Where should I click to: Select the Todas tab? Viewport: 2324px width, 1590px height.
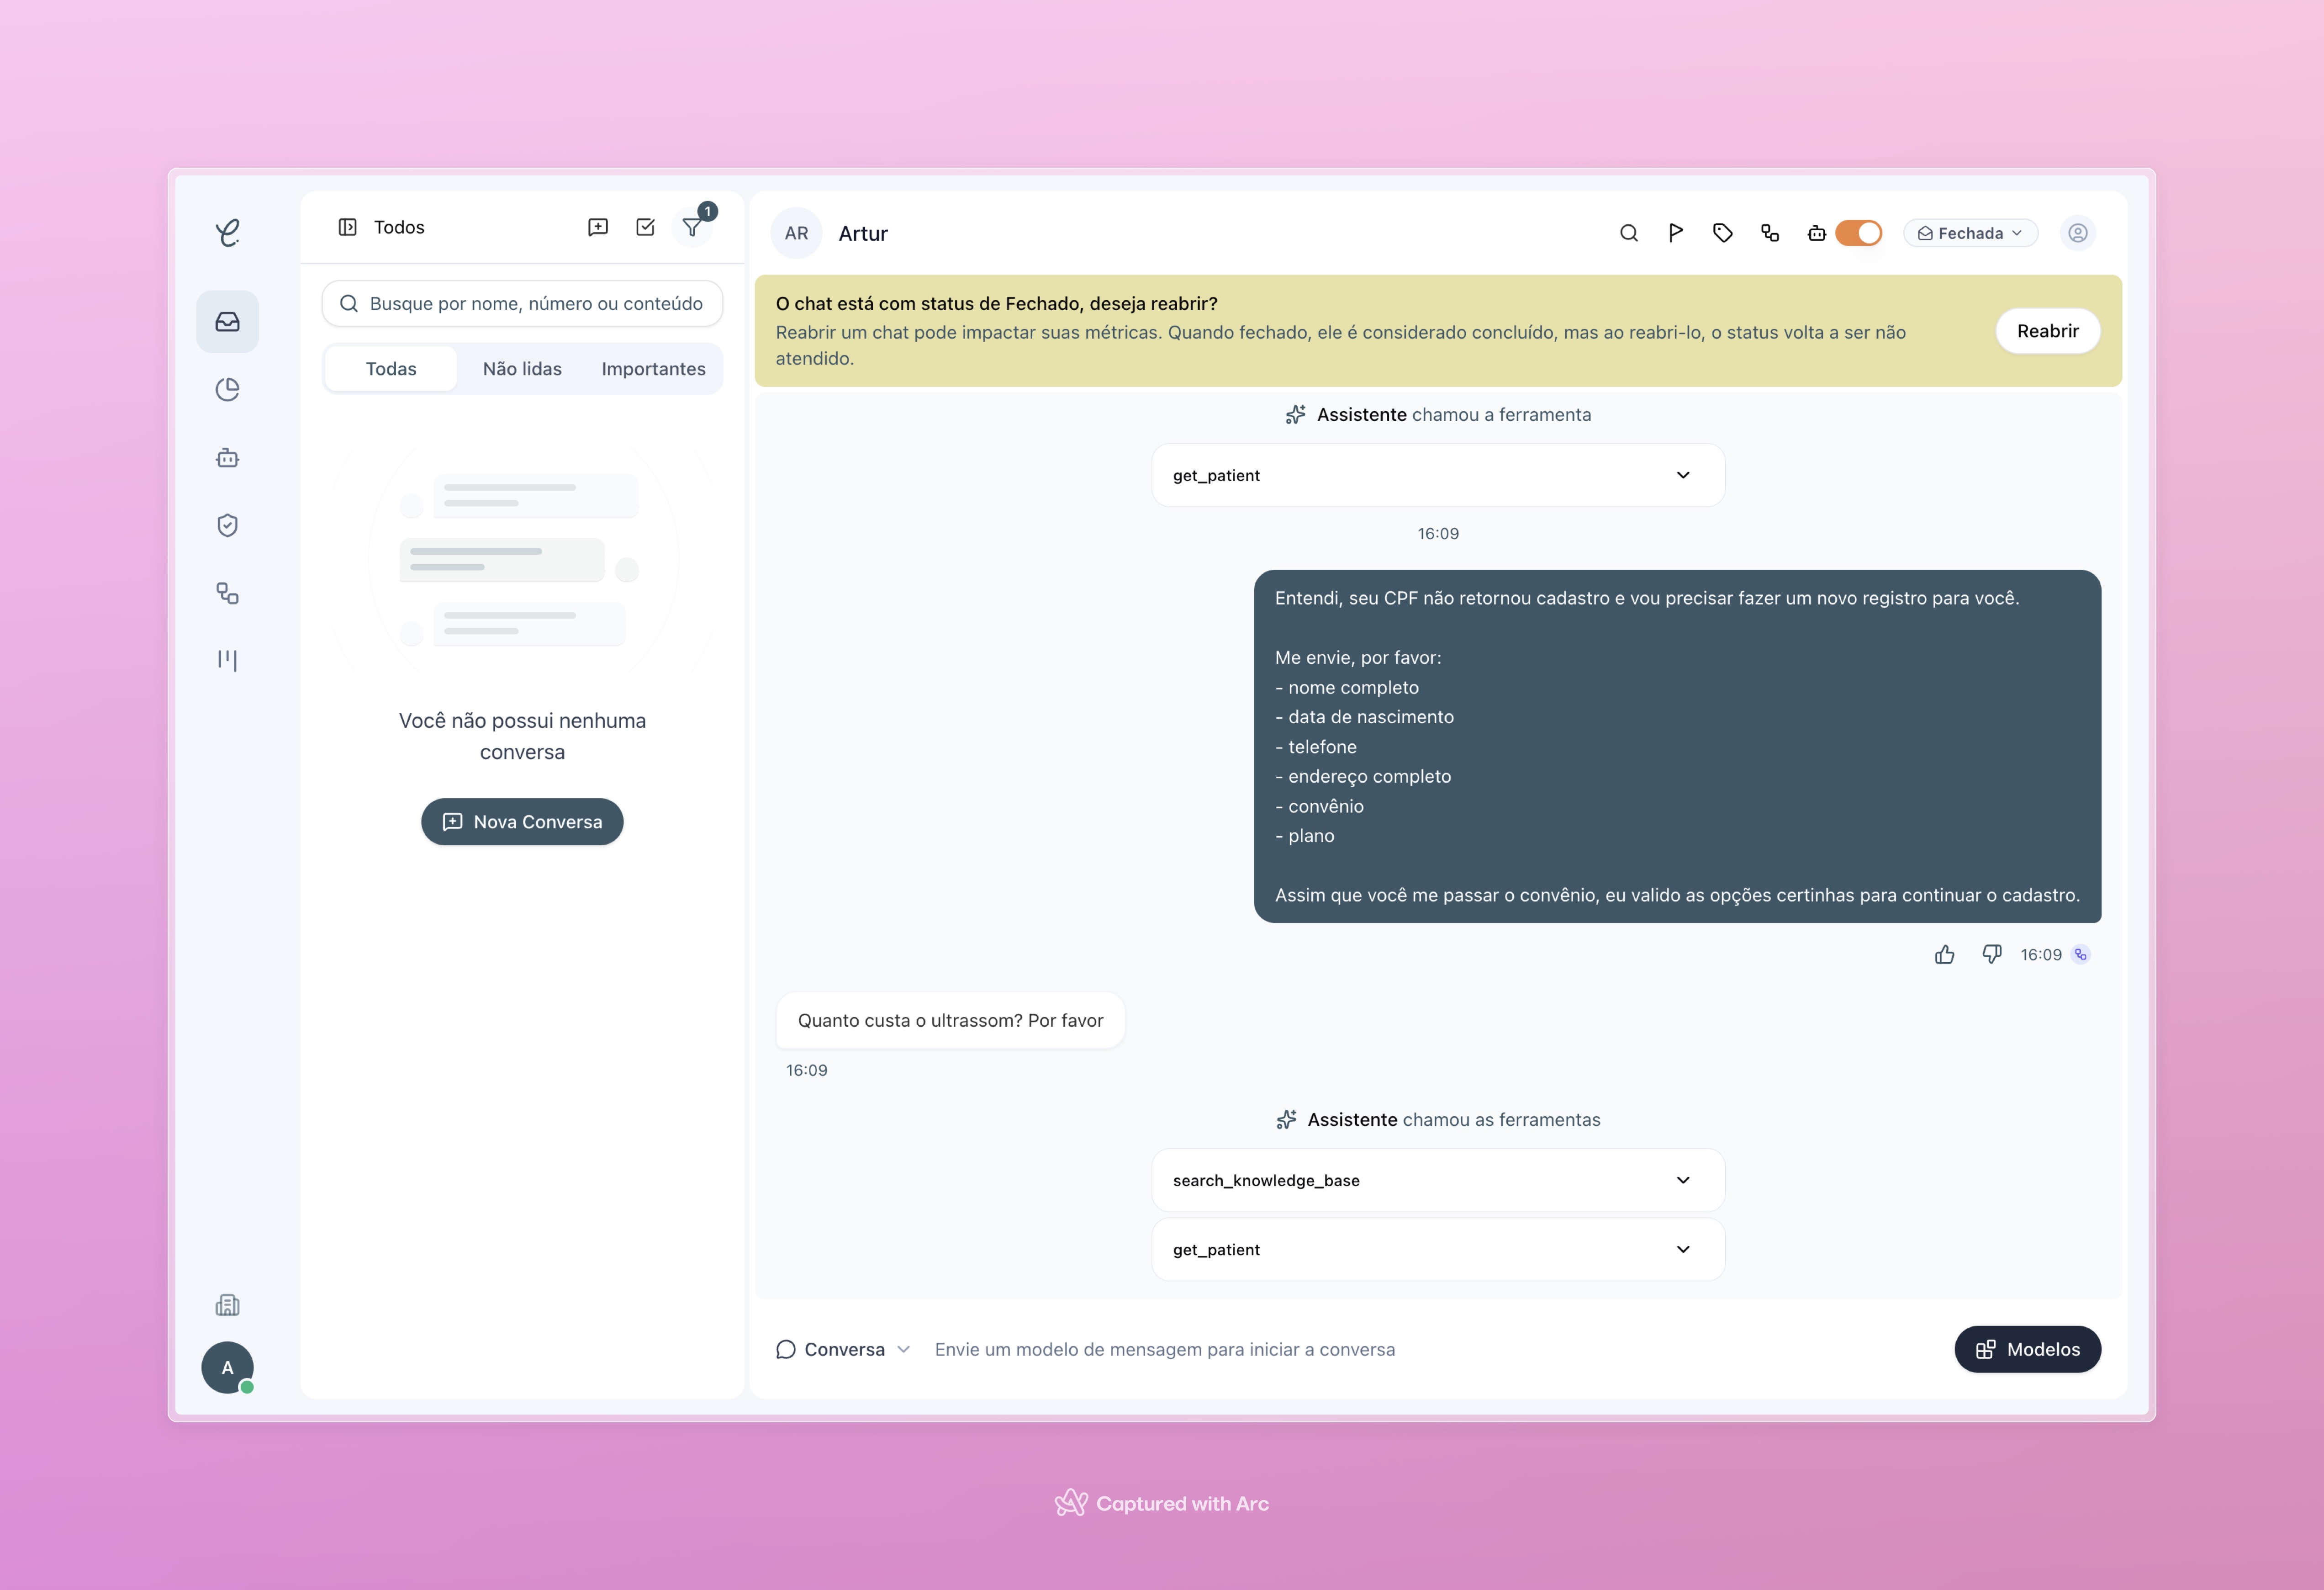pos(391,369)
